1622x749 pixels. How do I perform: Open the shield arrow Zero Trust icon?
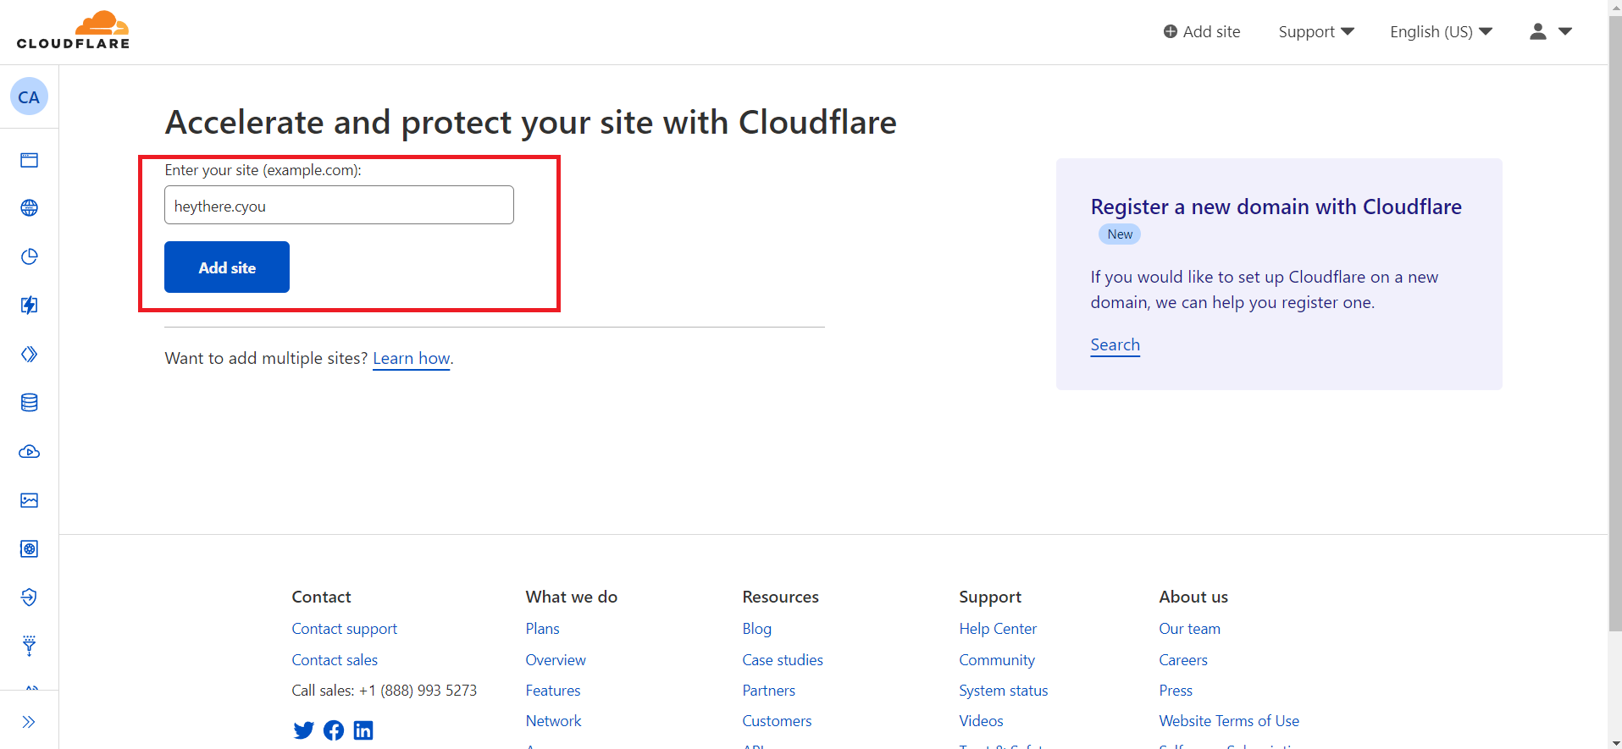[30, 598]
